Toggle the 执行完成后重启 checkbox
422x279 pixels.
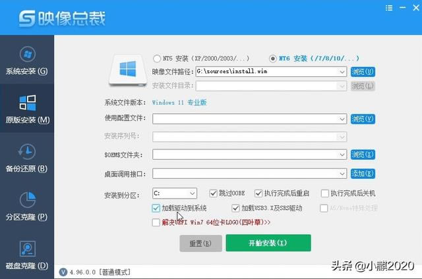[258, 193]
